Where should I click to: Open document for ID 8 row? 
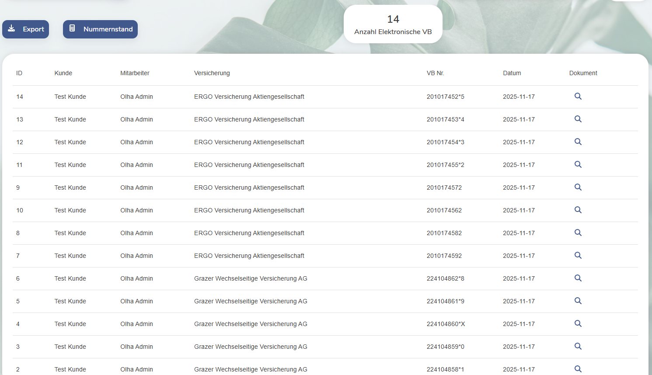578,233
